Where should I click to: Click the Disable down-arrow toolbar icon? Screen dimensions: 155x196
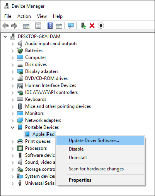click(x=101, y=26)
